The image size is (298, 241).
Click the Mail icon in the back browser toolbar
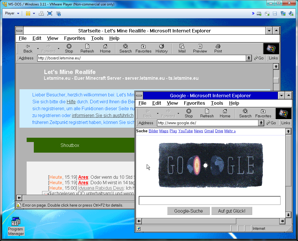coord(182,48)
